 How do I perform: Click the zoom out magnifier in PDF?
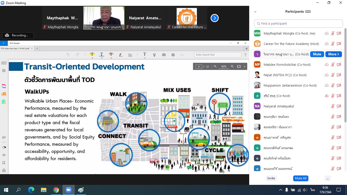(215, 67)
